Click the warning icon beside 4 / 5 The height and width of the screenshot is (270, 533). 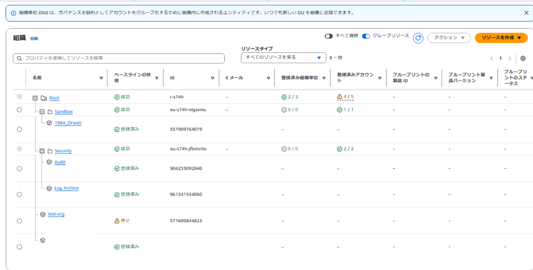click(x=339, y=97)
